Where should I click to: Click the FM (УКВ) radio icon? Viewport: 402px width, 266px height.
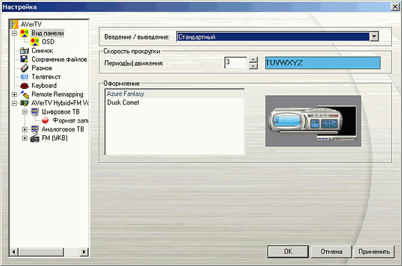[x=35, y=138]
